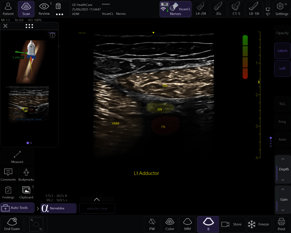This screenshot has width=291, height=233.
Task: Switch to the Review tab
Action: click(x=44, y=9)
